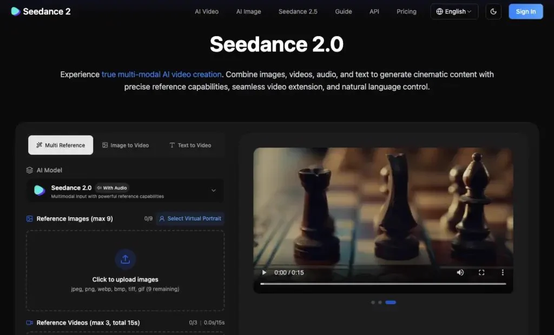Follow the true multi-modal AI video creation link
This screenshot has width=554, height=335.
click(161, 75)
